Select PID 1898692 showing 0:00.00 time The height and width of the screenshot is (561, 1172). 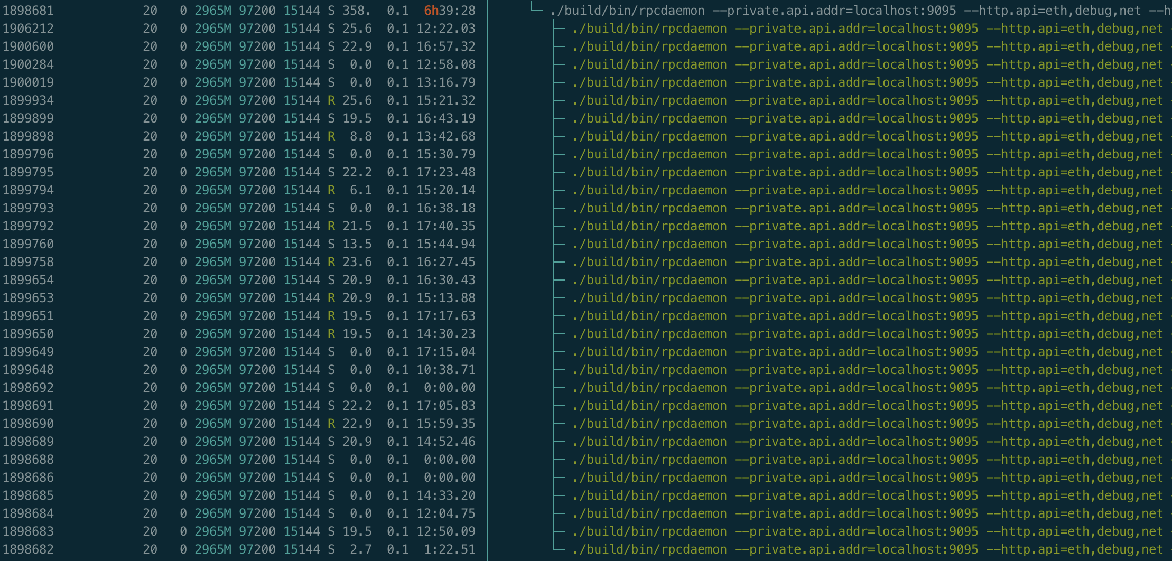29,387
